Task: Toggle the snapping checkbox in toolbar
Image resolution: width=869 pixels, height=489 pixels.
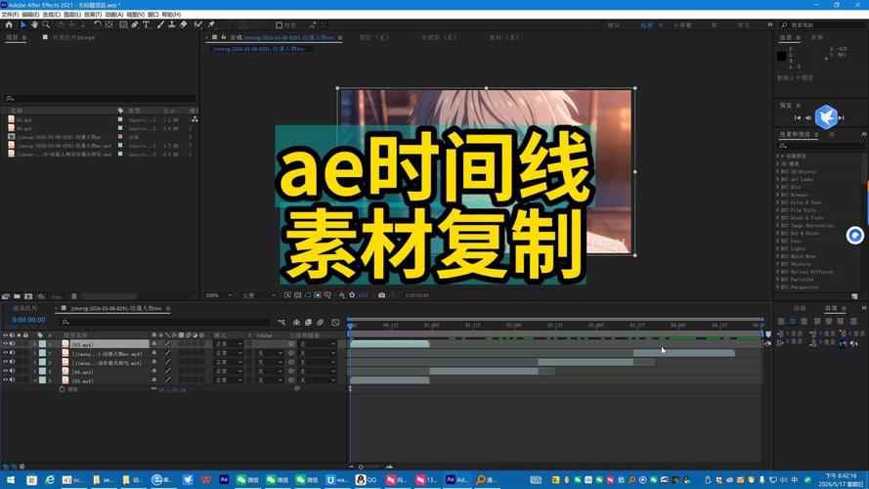Action: [279, 25]
